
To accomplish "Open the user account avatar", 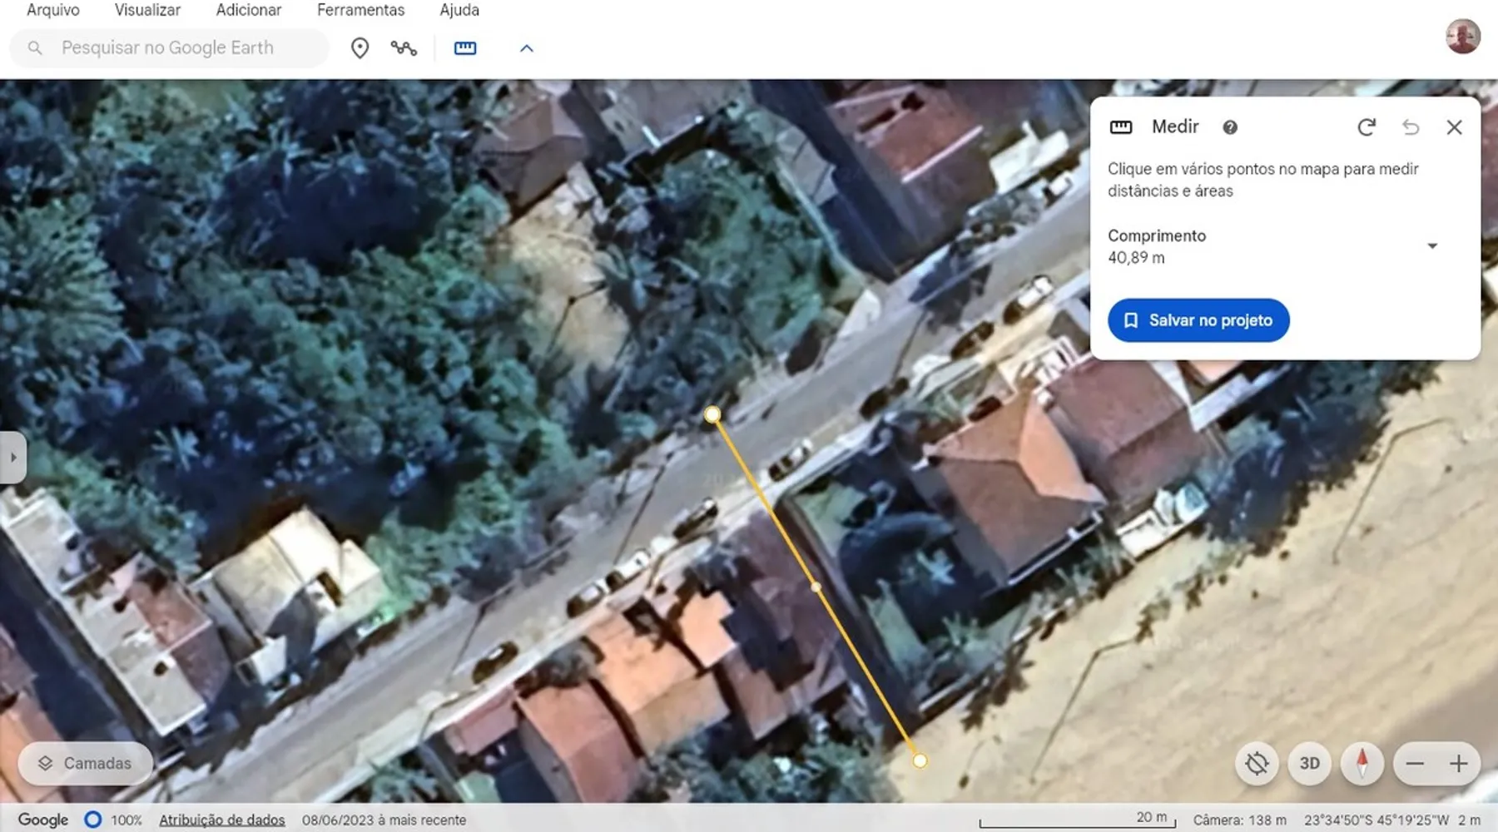I will pos(1462,37).
